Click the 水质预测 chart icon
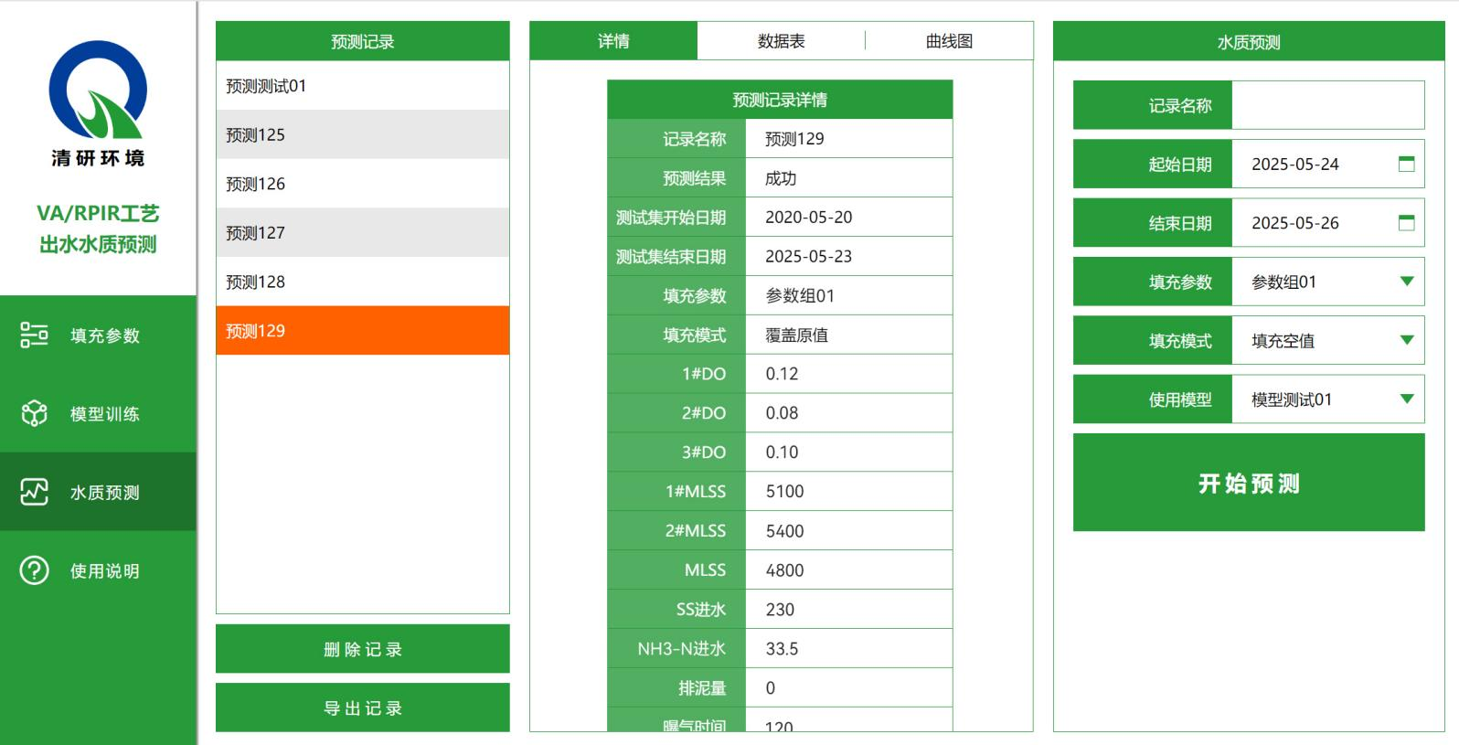This screenshot has width=1459, height=745. click(34, 493)
